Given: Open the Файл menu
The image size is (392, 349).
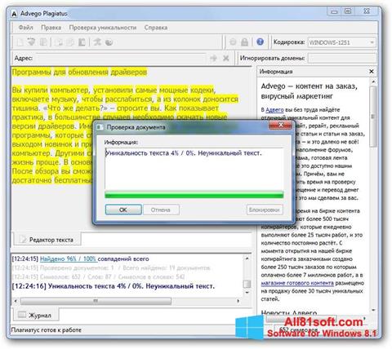Looking at the screenshot, I should 25,28.
